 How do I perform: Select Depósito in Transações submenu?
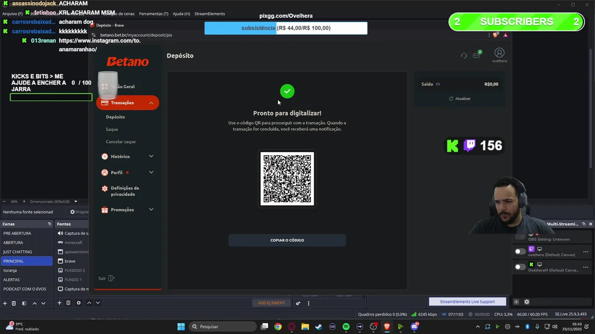[115, 117]
